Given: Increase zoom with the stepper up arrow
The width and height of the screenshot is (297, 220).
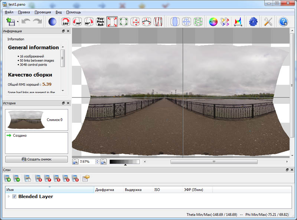Looking at the screenshot, I should click(x=97, y=161).
